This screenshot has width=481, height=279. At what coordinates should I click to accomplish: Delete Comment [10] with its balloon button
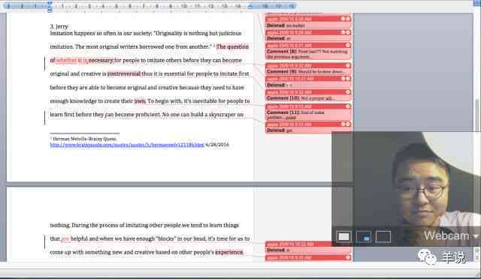click(x=348, y=92)
